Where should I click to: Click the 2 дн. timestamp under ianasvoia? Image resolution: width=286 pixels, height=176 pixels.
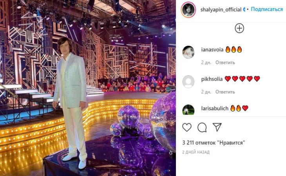(x=206, y=63)
